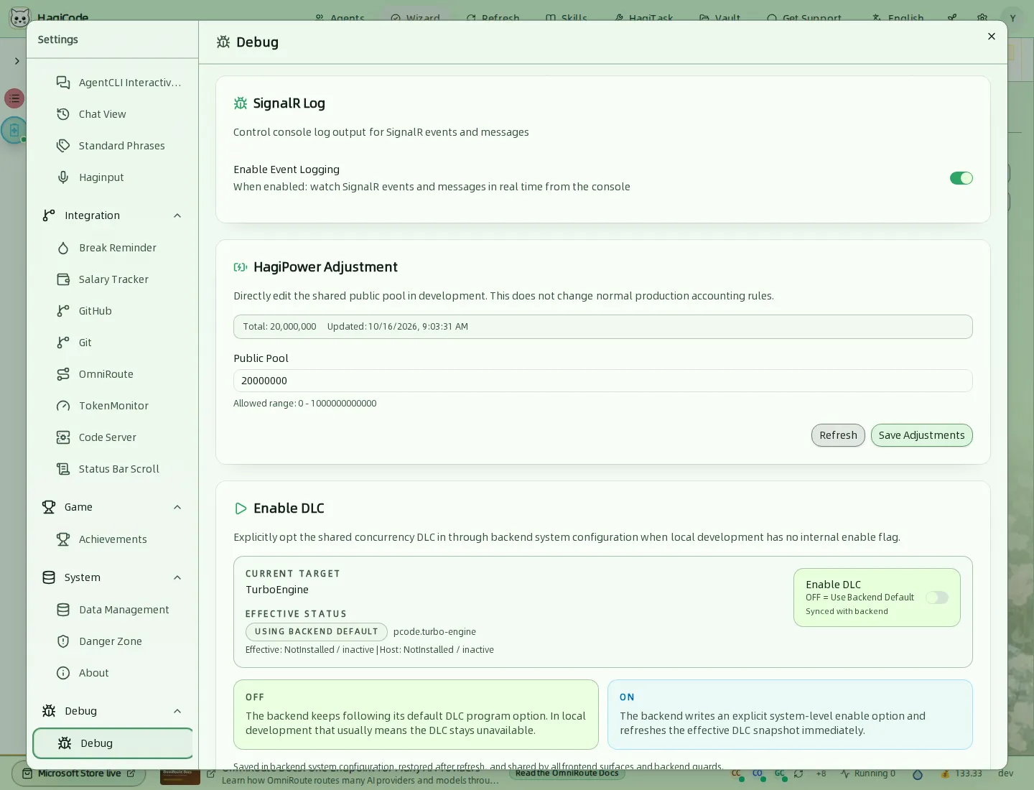This screenshot has width=1034, height=790.
Task: Collapse the Debug section chevron
Action: pos(177,711)
